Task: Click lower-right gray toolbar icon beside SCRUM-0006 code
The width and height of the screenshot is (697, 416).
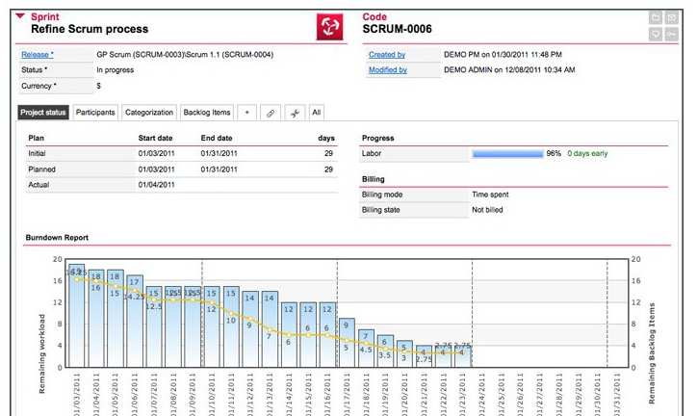Action: pyautogui.click(x=672, y=34)
